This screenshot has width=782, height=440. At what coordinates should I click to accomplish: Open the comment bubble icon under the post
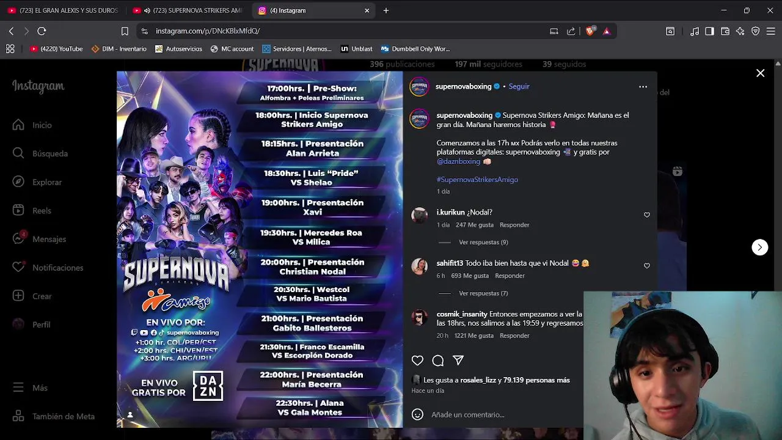438,361
